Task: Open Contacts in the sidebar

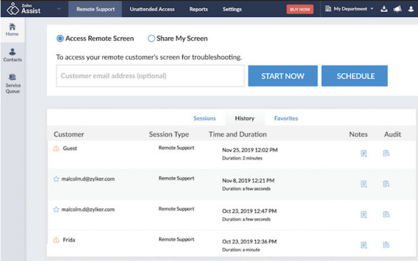Action: click(12, 55)
